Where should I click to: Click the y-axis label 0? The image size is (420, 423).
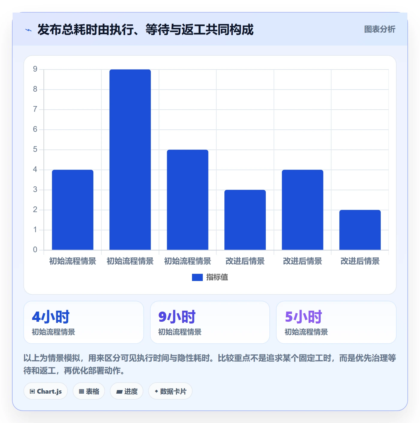pyautogui.click(x=35, y=250)
